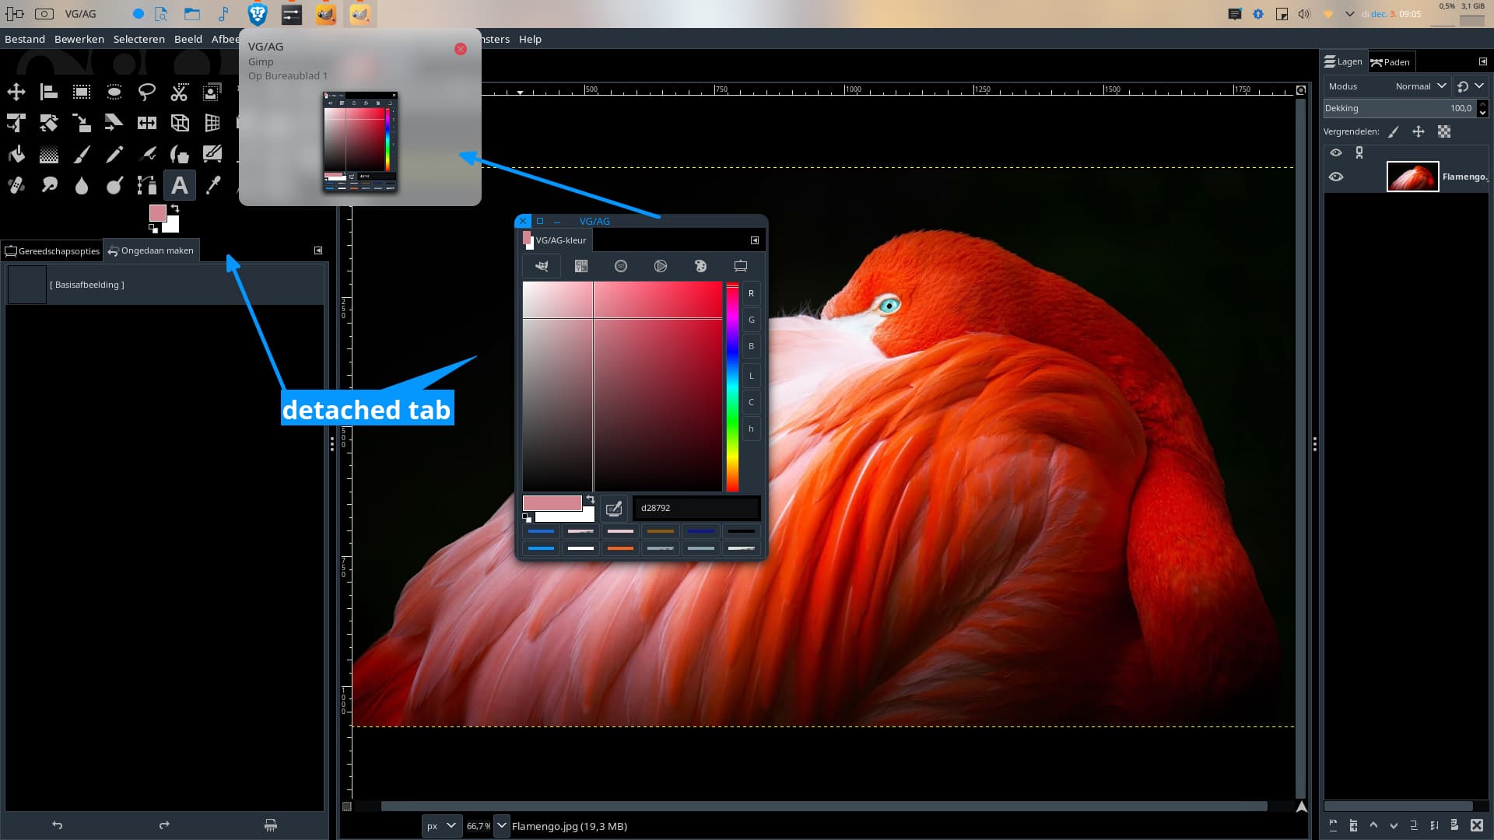Open the zoom percentage dropdown arrow

[x=502, y=826]
